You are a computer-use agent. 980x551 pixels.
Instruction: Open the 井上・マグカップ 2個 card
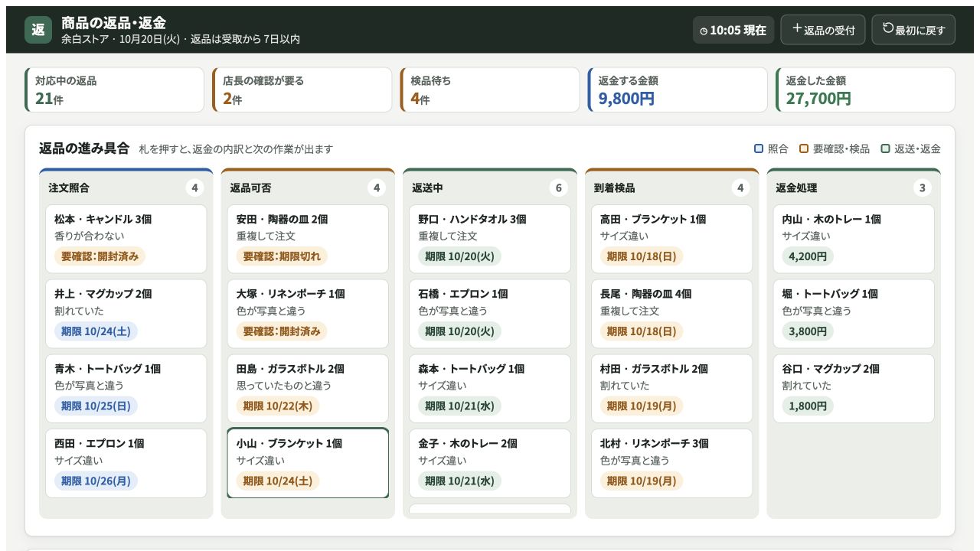click(x=126, y=314)
